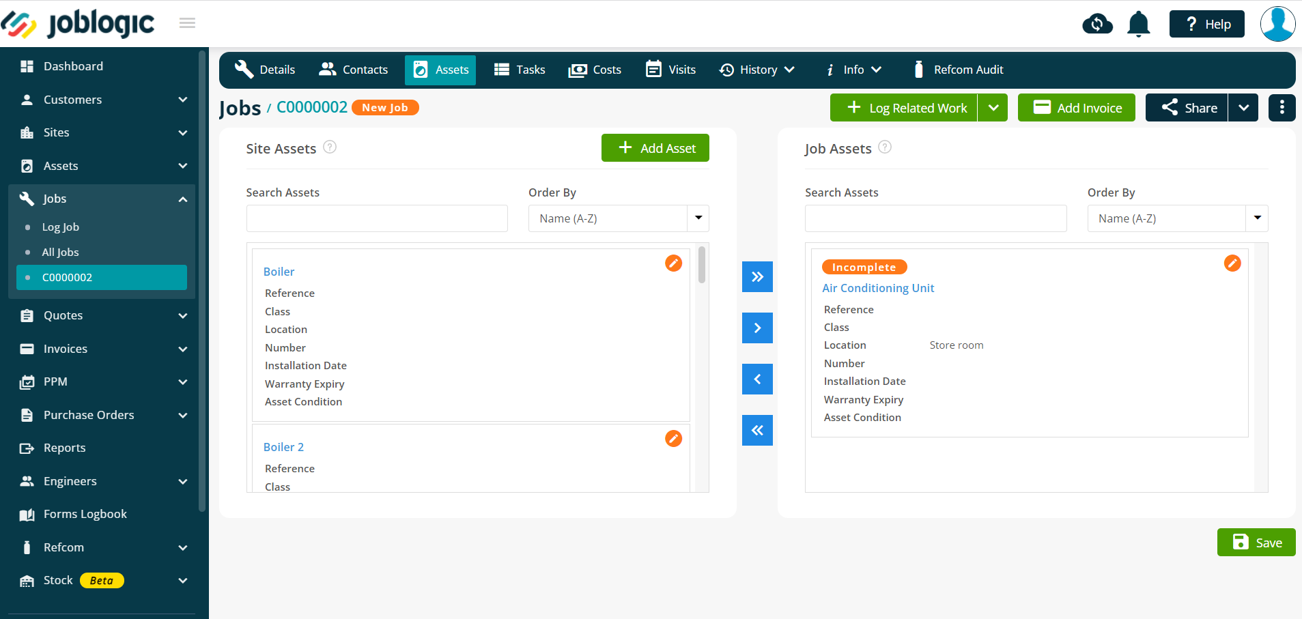Toggle the hamburger sidebar menu
1302x619 pixels.
[187, 23]
